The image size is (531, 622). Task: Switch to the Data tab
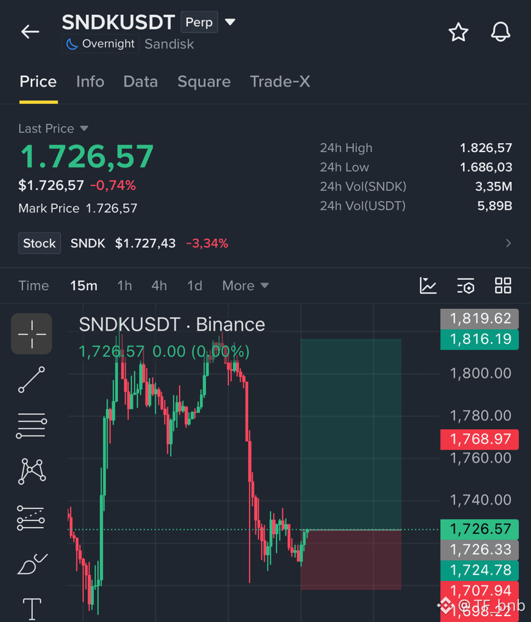tap(140, 82)
